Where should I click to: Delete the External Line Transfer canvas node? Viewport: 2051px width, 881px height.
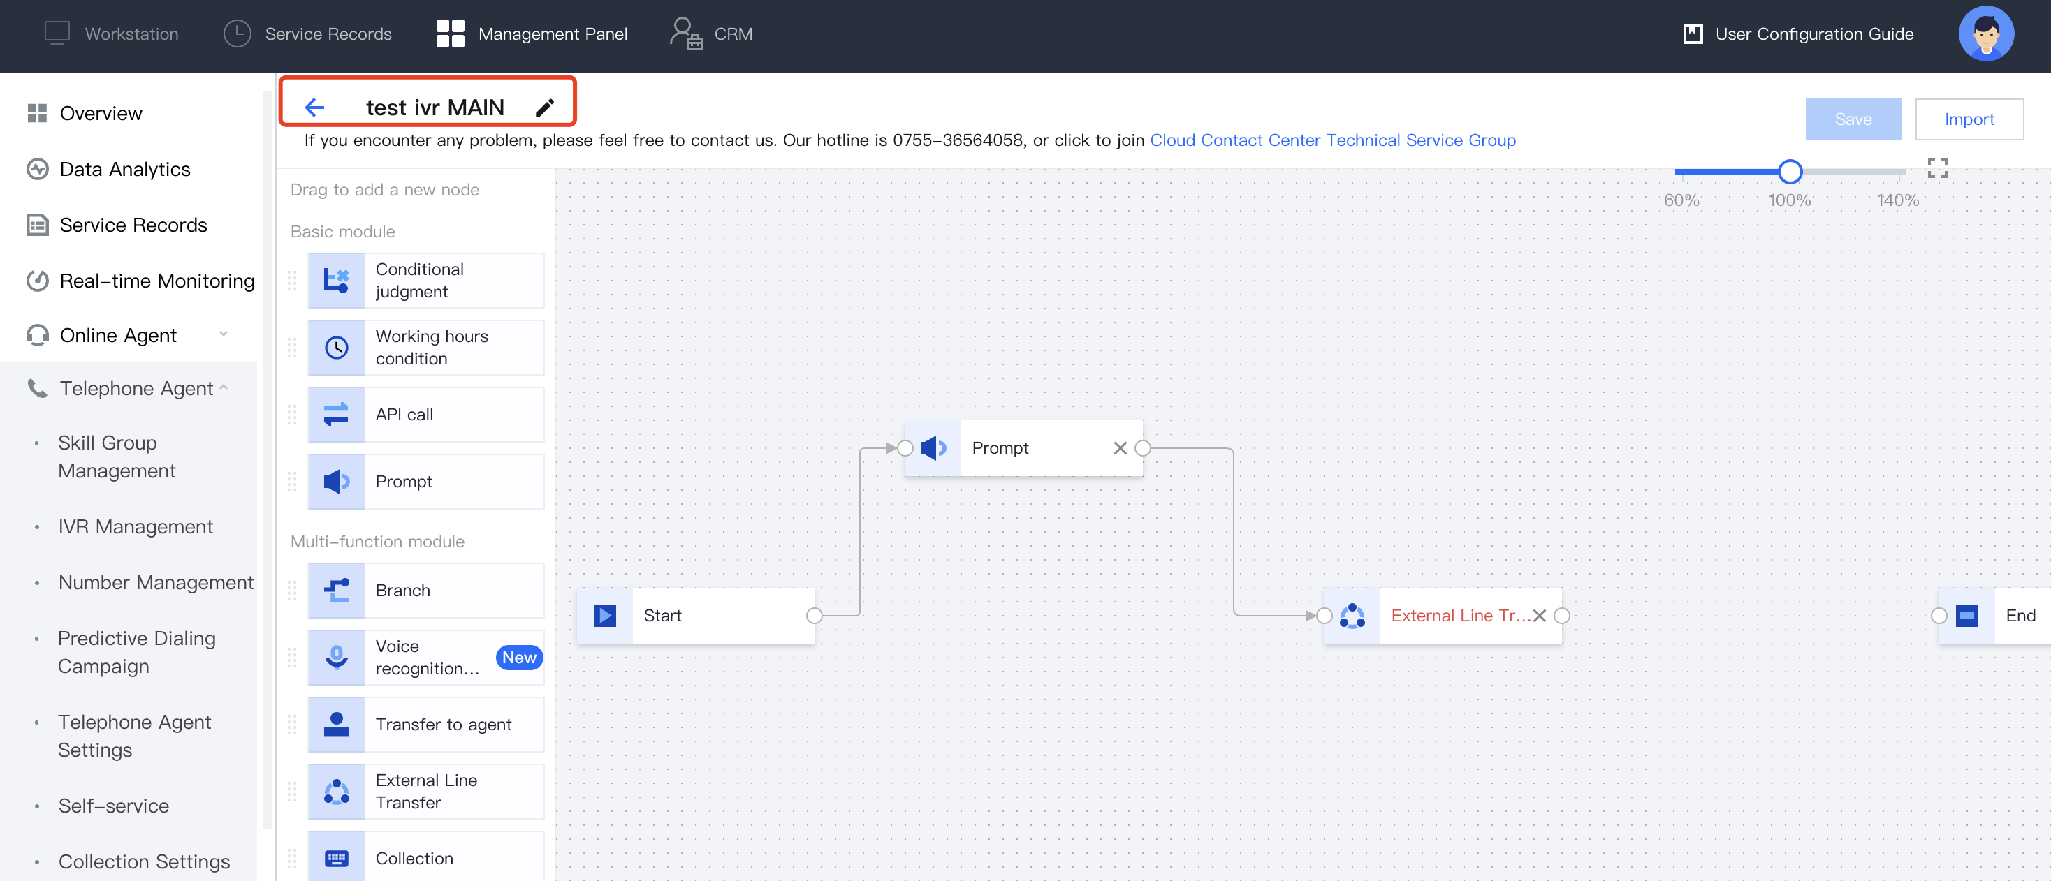pos(1539,615)
